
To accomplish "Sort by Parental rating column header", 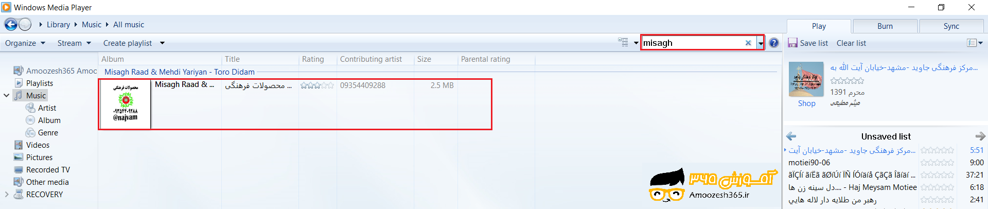I will tap(496, 59).
